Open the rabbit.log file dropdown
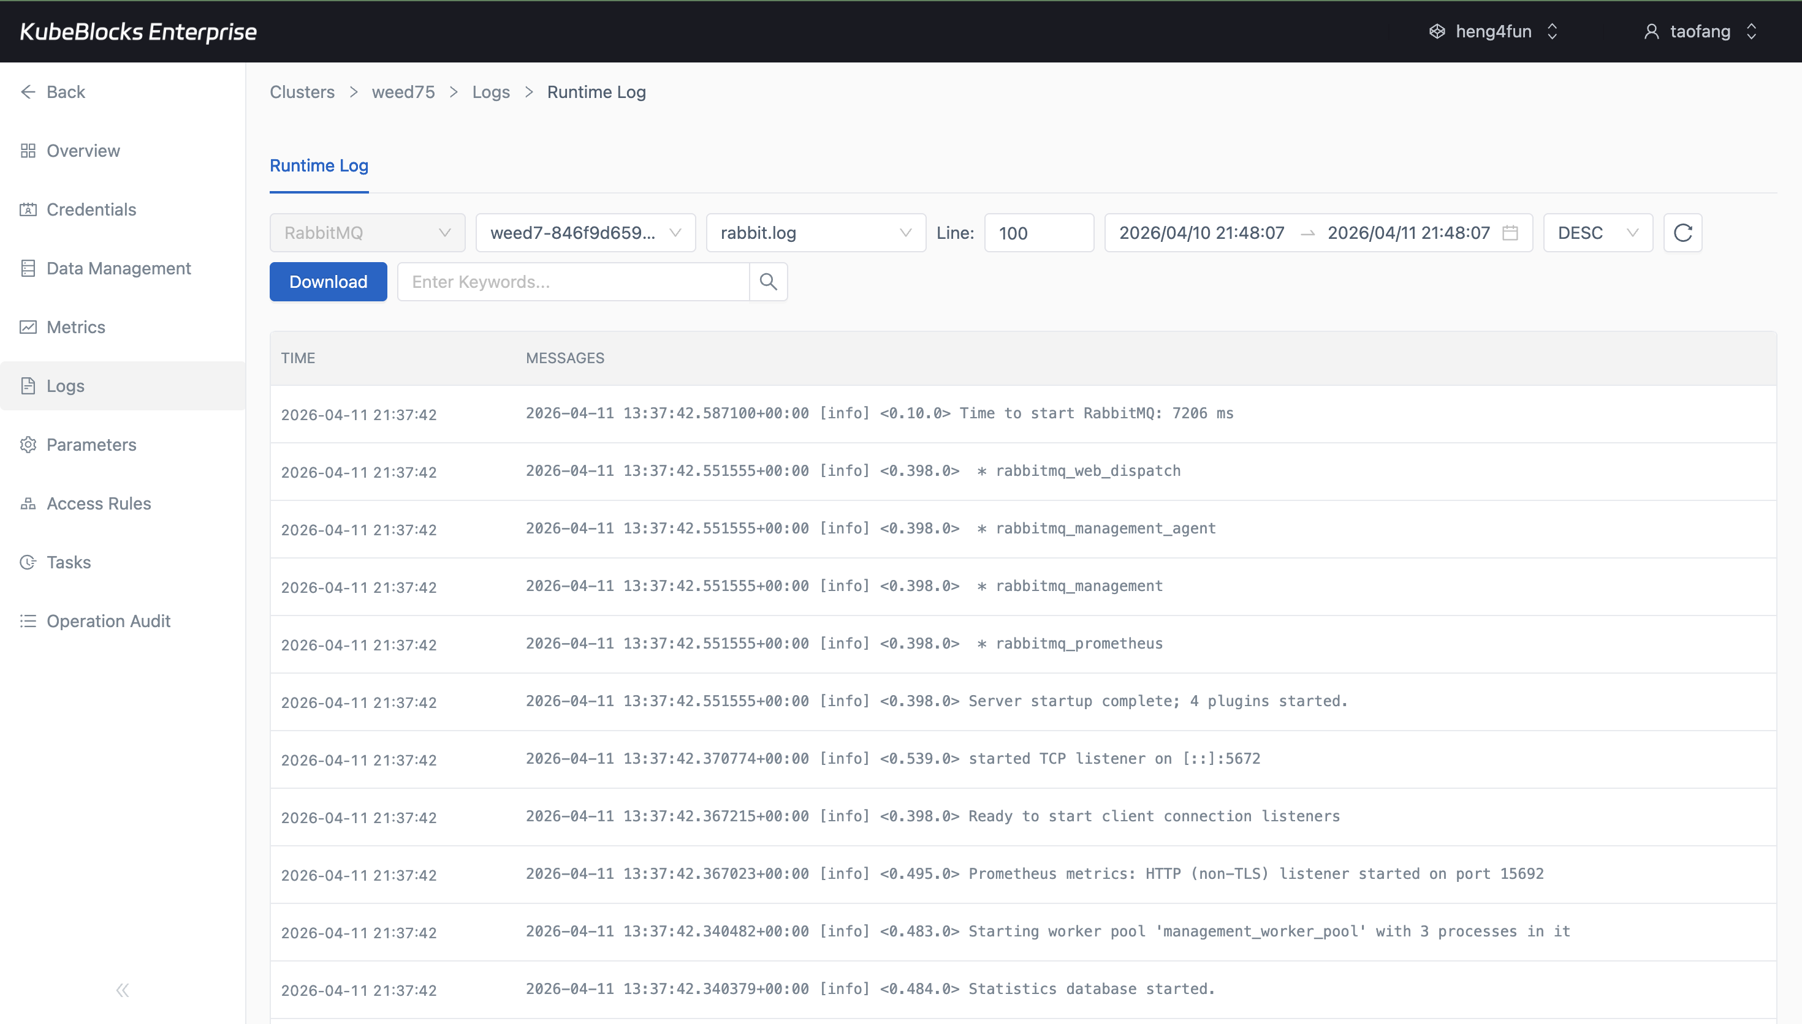 tap(816, 232)
